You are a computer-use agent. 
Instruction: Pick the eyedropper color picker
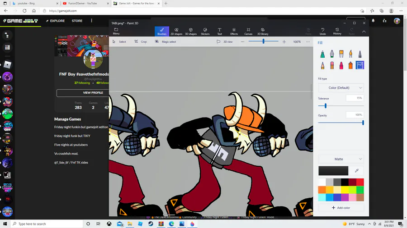tap(357, 171)
